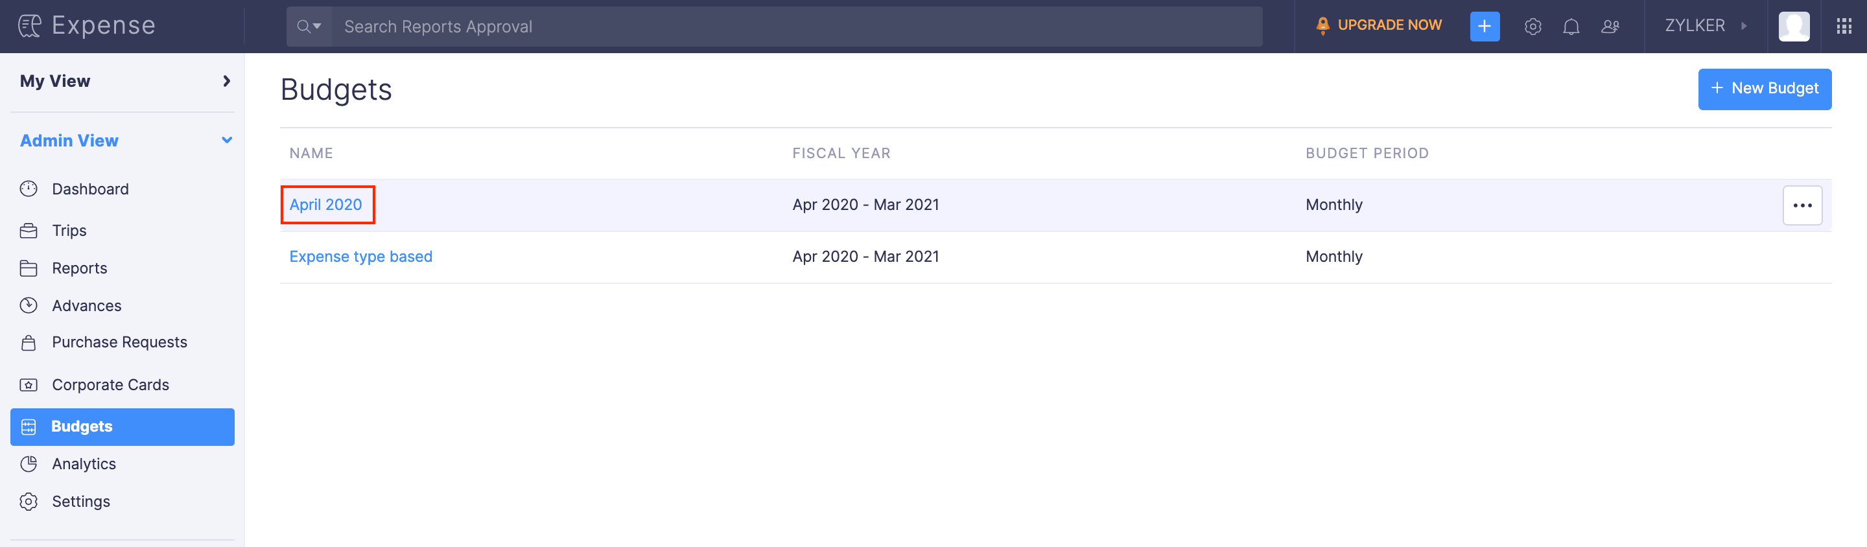Open the apps grid launcher

[1844, 27]
